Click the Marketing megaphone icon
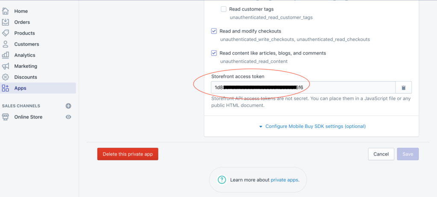Screen dimensions: 437x197 [x=6, y=66]
